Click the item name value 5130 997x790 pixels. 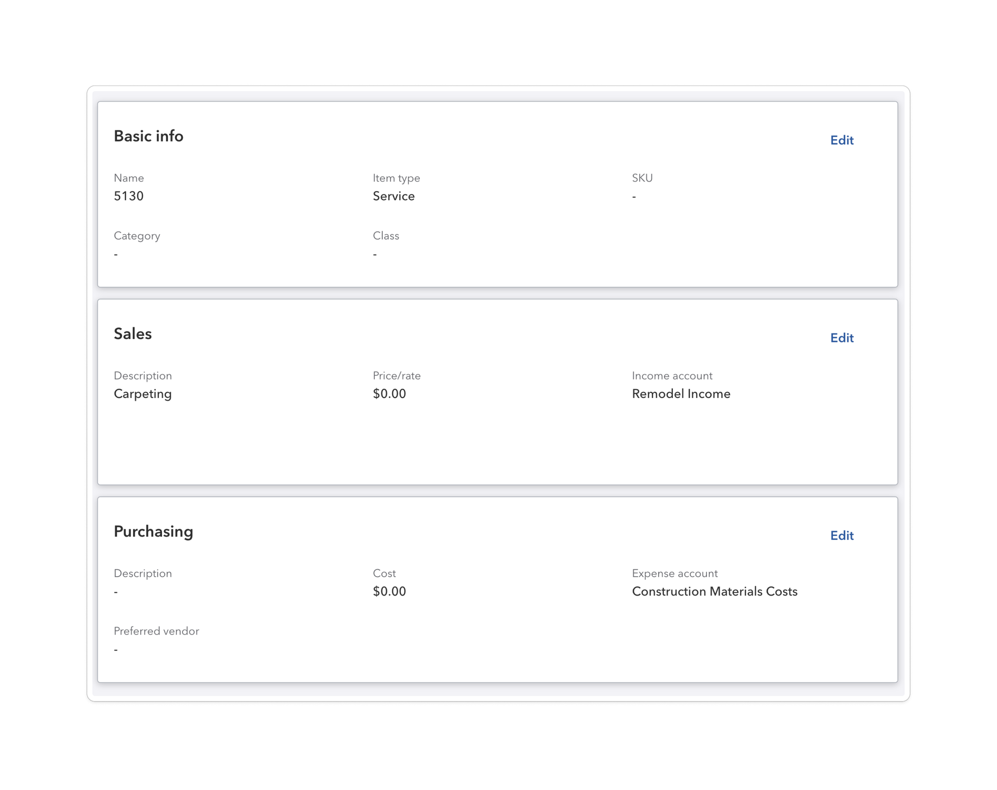click(x=129, y=196)
